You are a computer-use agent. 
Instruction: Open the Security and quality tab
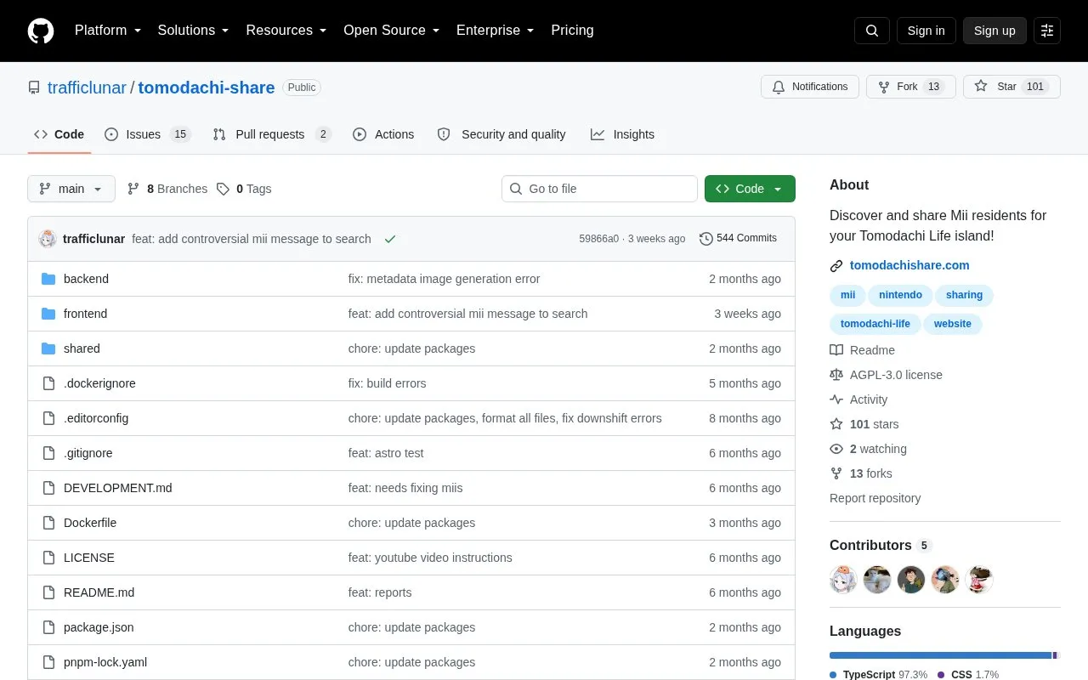pos(501,134)
